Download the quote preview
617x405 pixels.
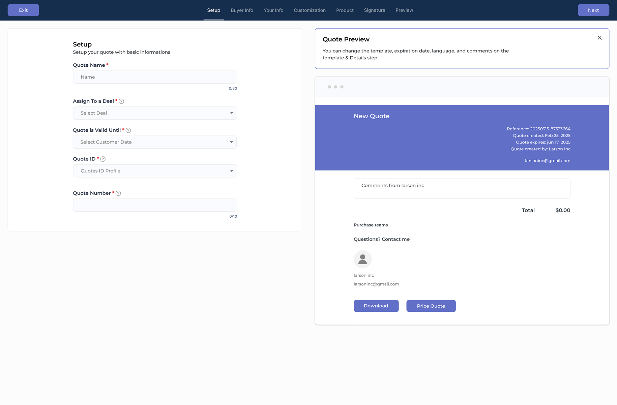pyautogui.click(x=376, y=306)
